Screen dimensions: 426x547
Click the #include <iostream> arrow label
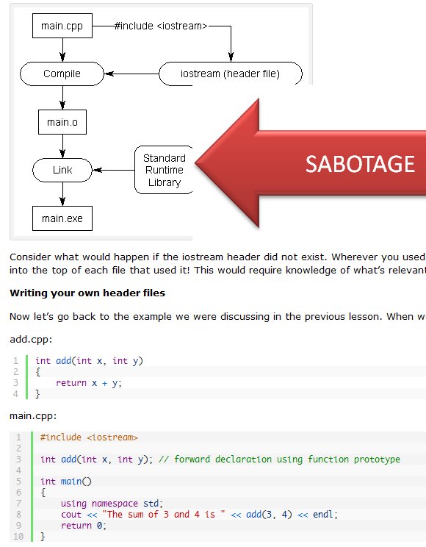(x=161, y=26)
